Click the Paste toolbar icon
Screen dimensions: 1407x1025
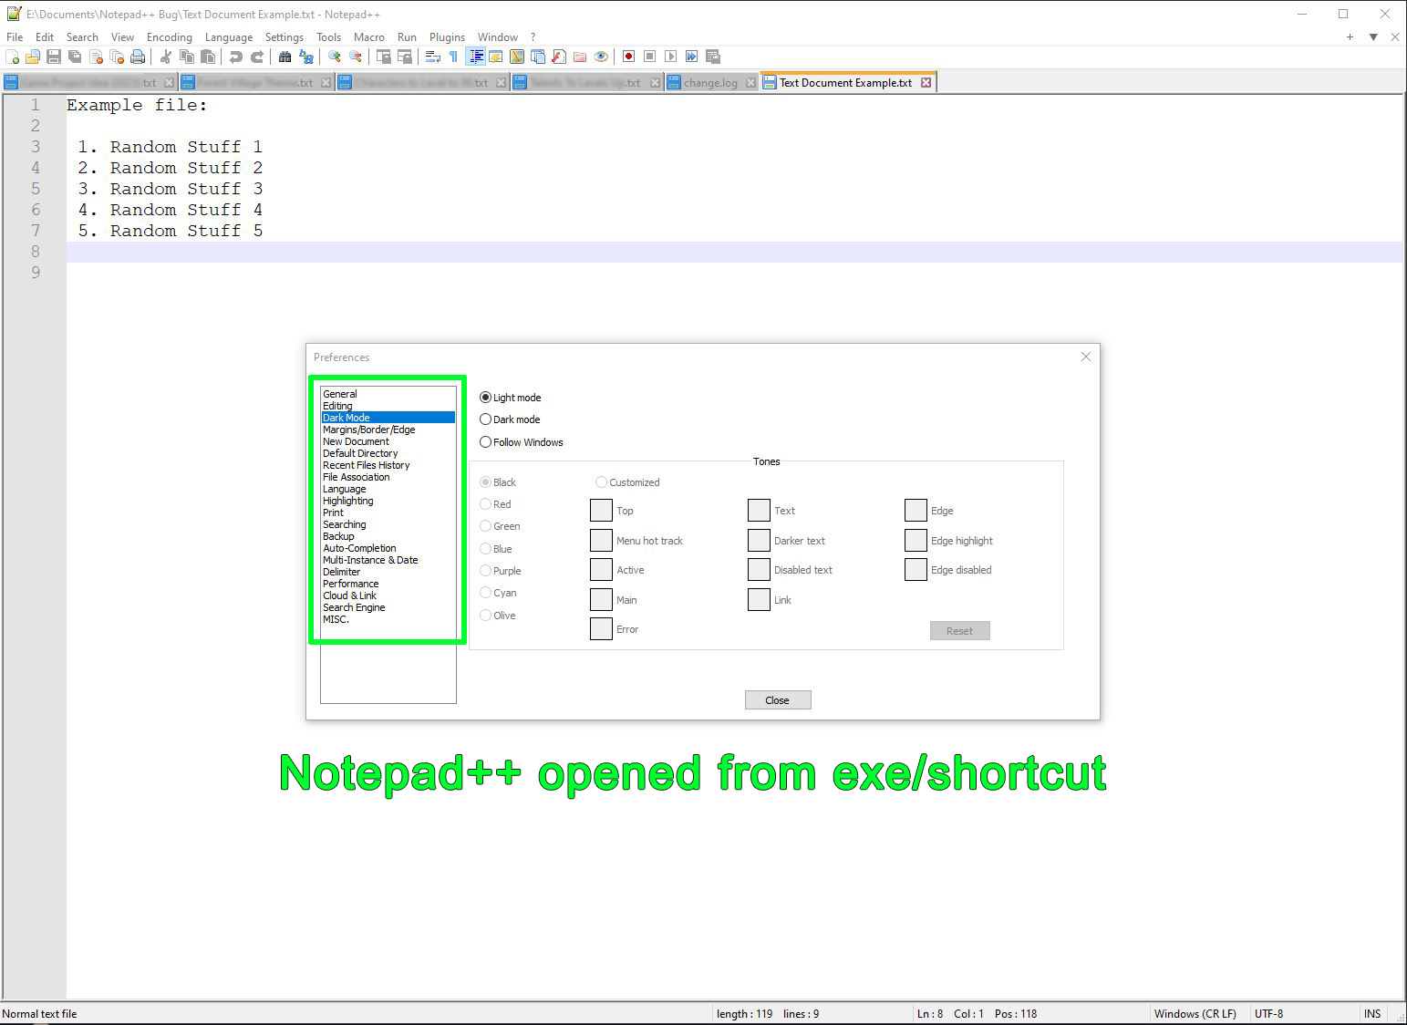point(208,57)
